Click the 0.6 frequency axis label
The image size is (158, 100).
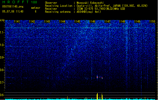[2, 95]
